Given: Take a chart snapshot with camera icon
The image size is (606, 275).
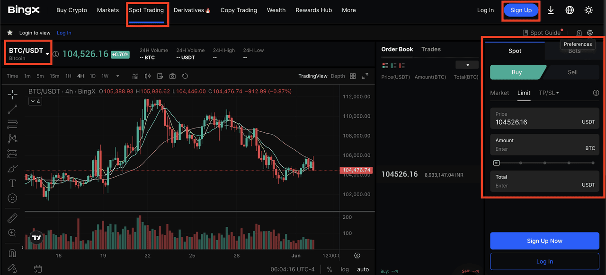Looking at the screenshot, I should 172,76.
